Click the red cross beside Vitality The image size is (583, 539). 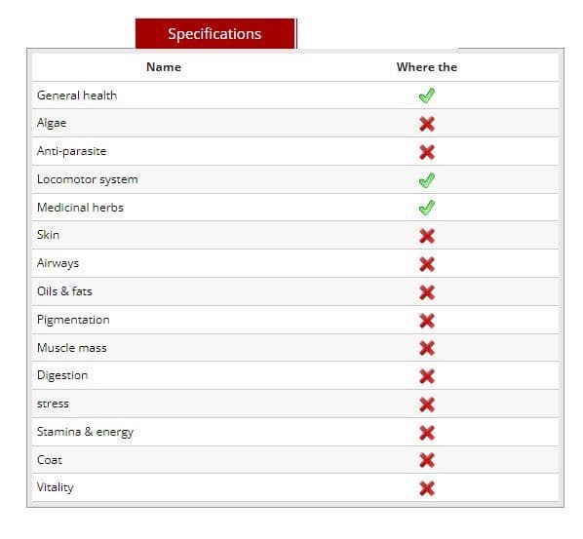(x=426, y=489)
